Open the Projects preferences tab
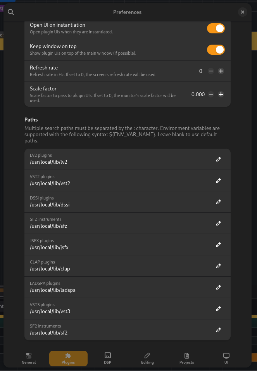257x371 pixels. (x=186, y=358)
